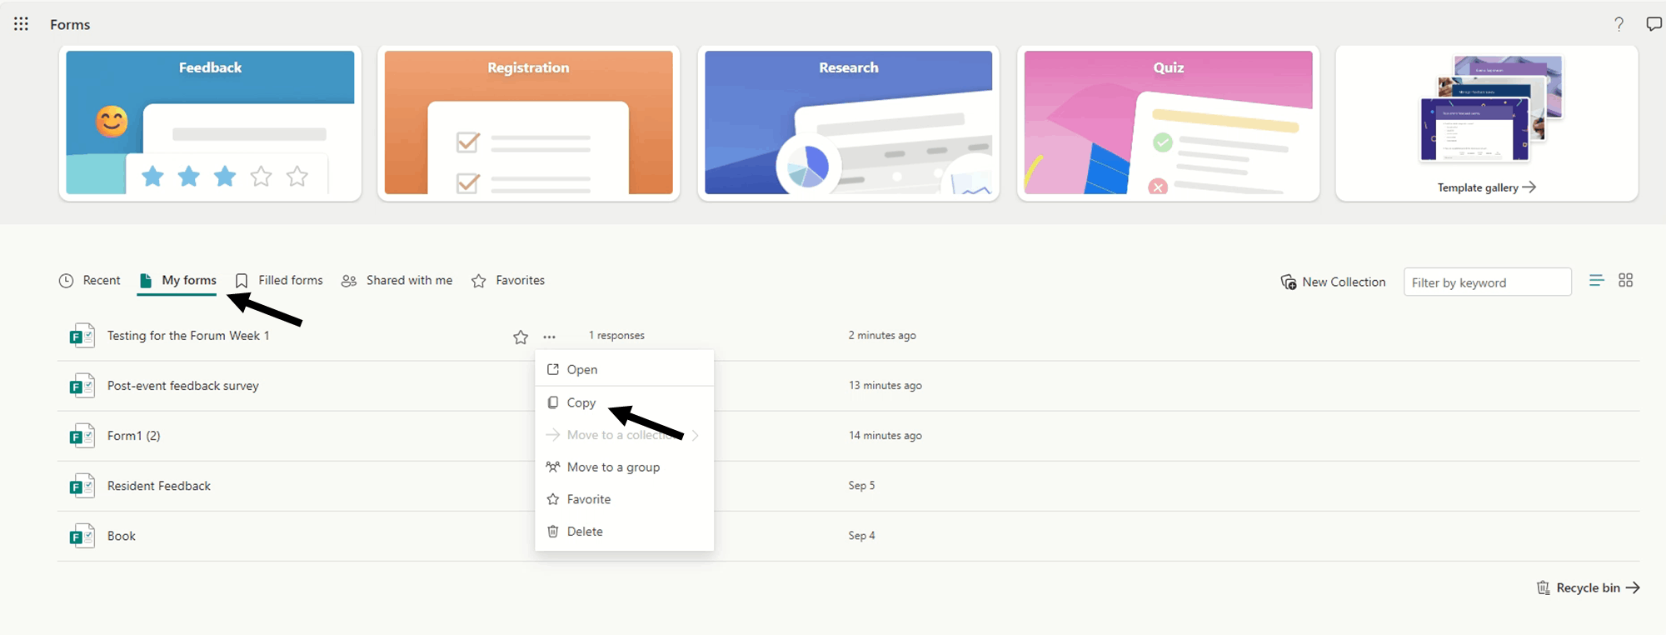This screenshot has height=635, width=1666.
Task: Click the 1 responses text
Action: point(616,336)
